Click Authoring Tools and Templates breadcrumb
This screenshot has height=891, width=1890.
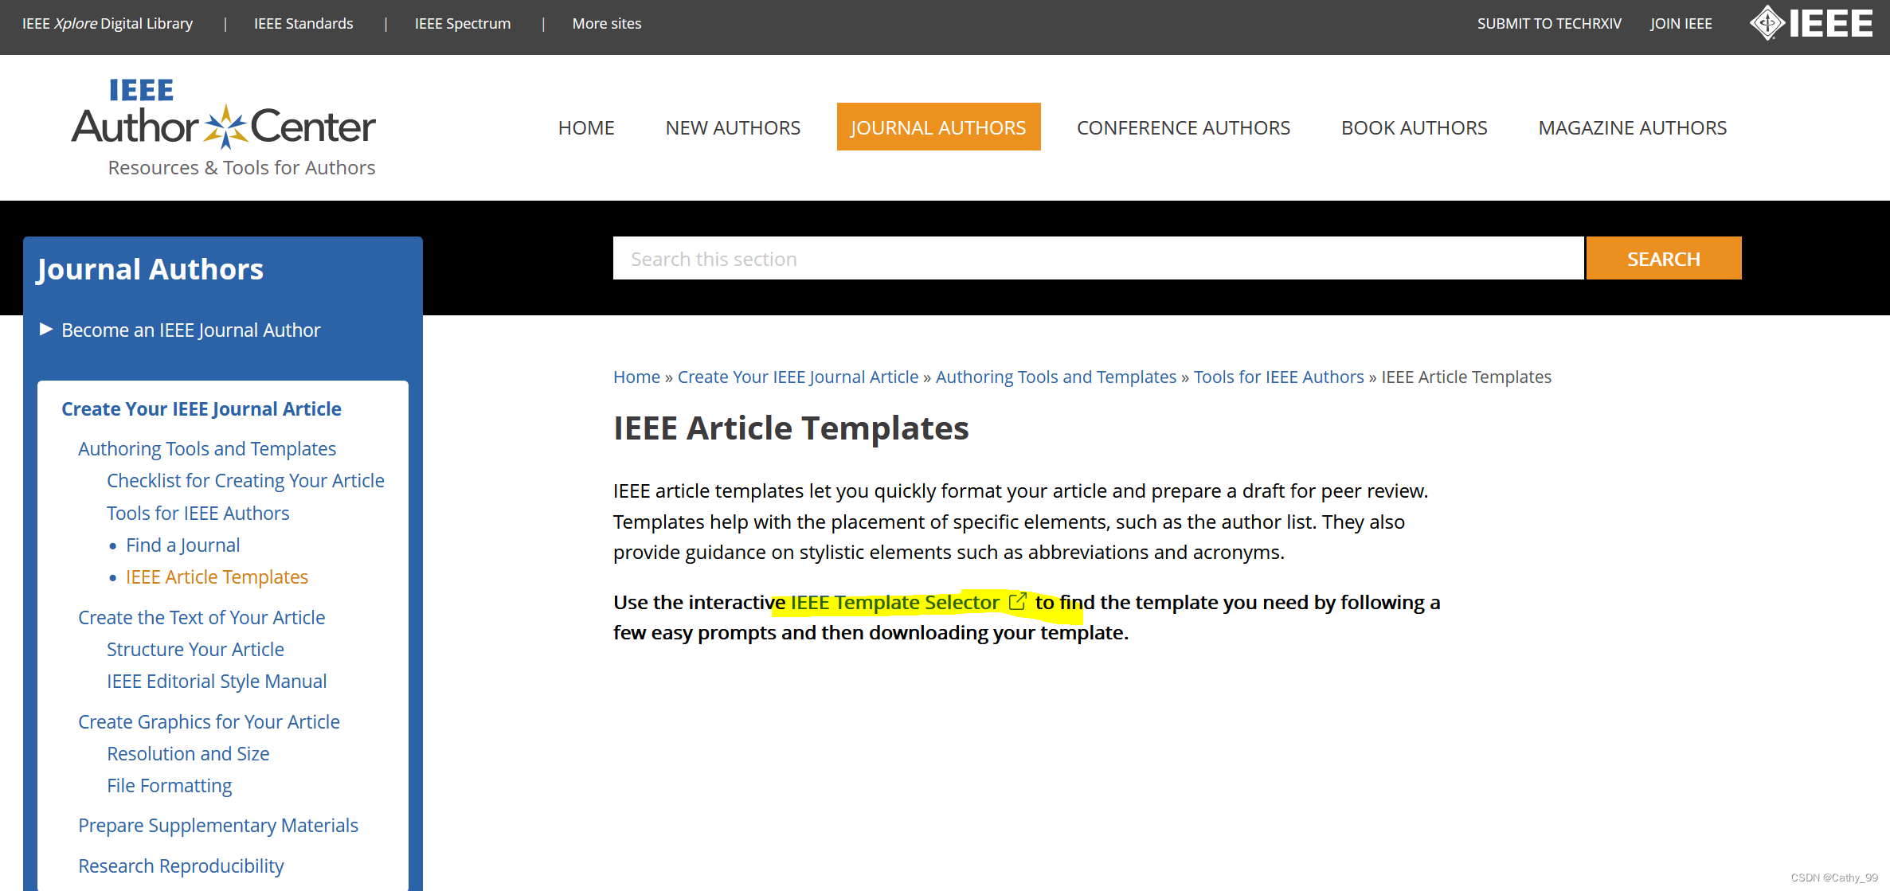pos(1056,377)
